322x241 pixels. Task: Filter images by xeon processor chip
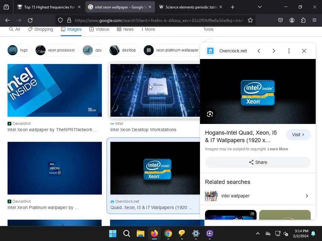coord(56,50)
